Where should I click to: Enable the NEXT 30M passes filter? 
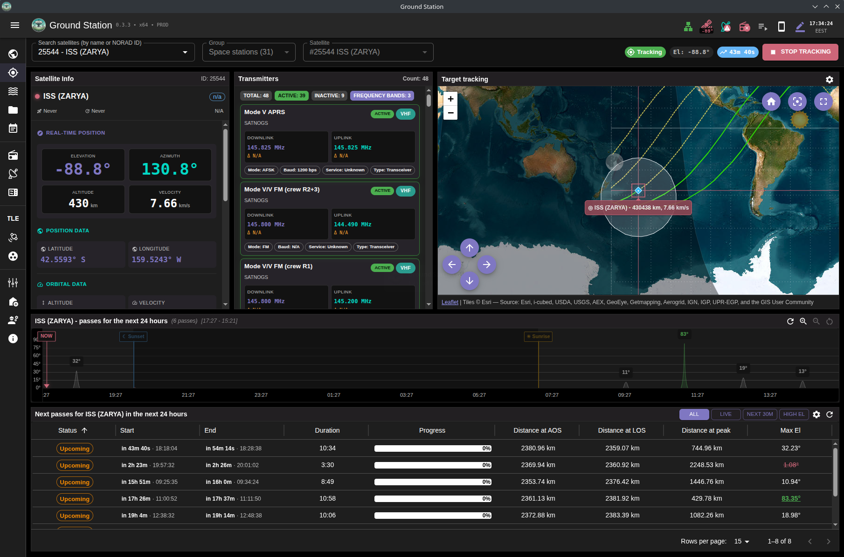759,414
